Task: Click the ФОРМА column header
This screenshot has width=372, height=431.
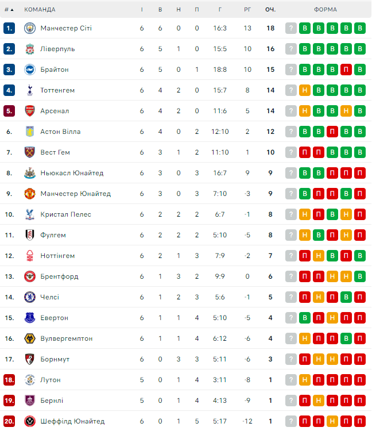Action: click(325, 9)
